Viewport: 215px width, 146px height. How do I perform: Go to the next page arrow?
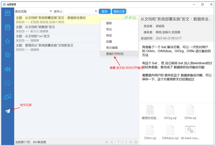pyautogui.click(x=130, y=142)
